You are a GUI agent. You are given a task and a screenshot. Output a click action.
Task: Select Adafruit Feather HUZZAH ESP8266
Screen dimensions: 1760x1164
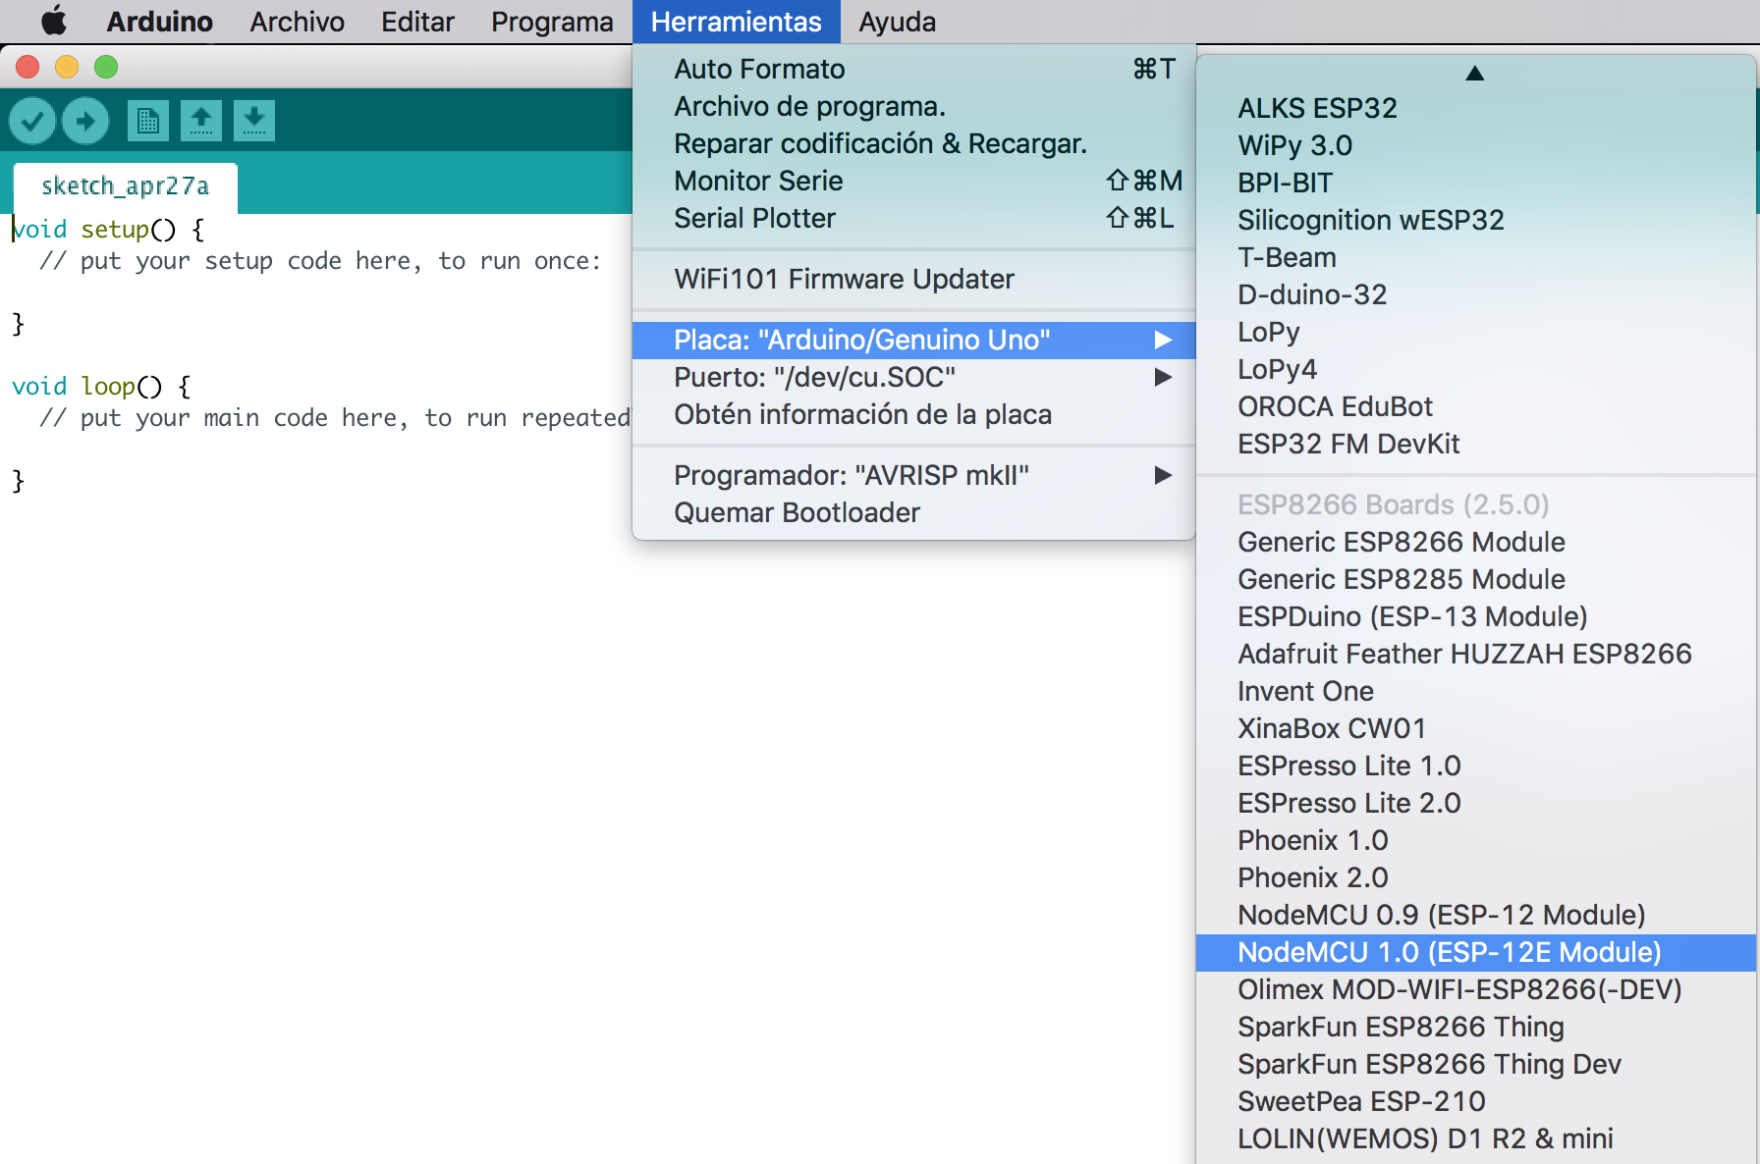click(1476, 654)
